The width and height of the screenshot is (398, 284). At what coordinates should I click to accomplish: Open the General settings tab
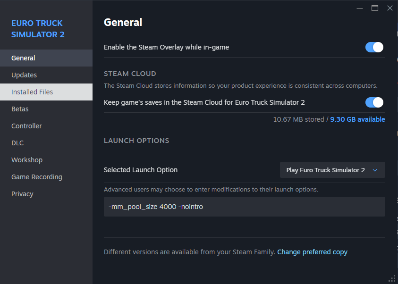[x=23, y=58]
